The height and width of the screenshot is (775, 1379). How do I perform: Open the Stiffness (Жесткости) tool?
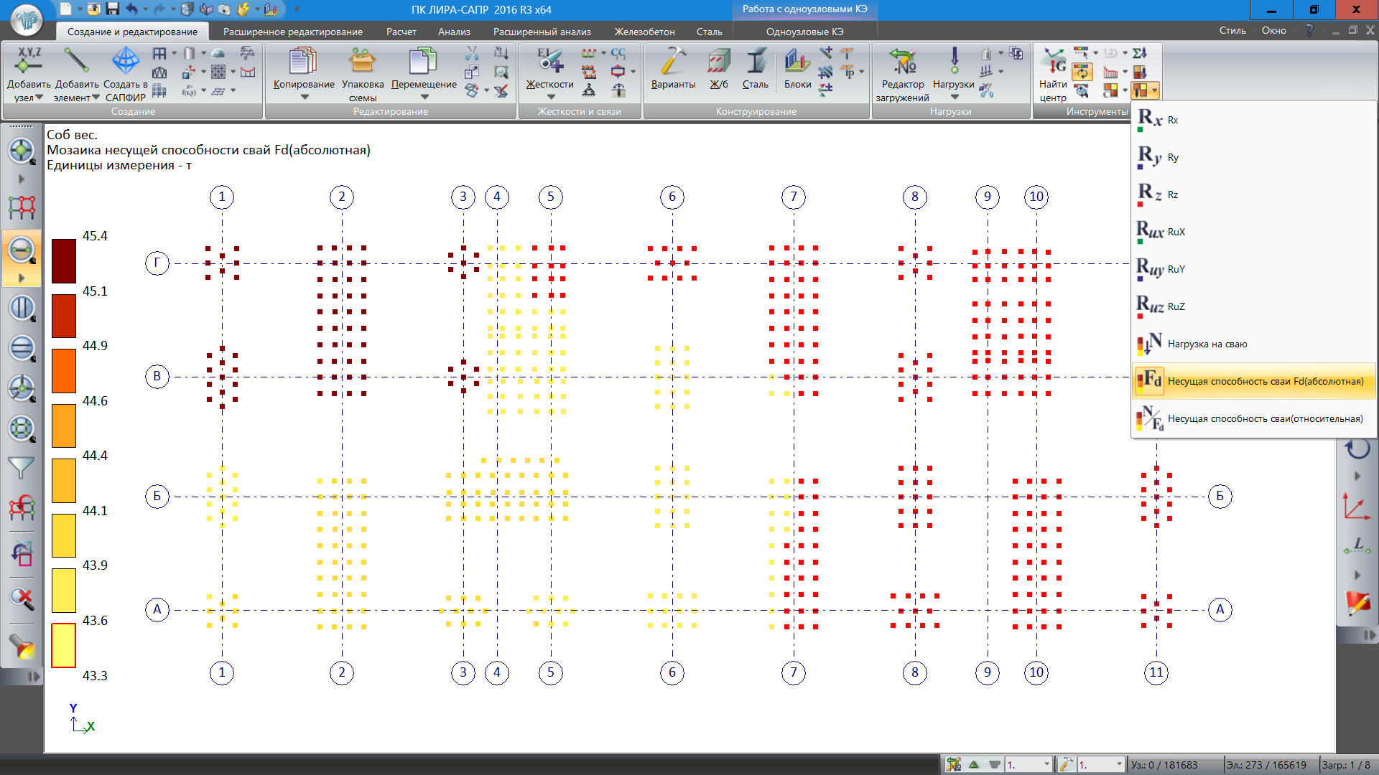pos(549,62)
